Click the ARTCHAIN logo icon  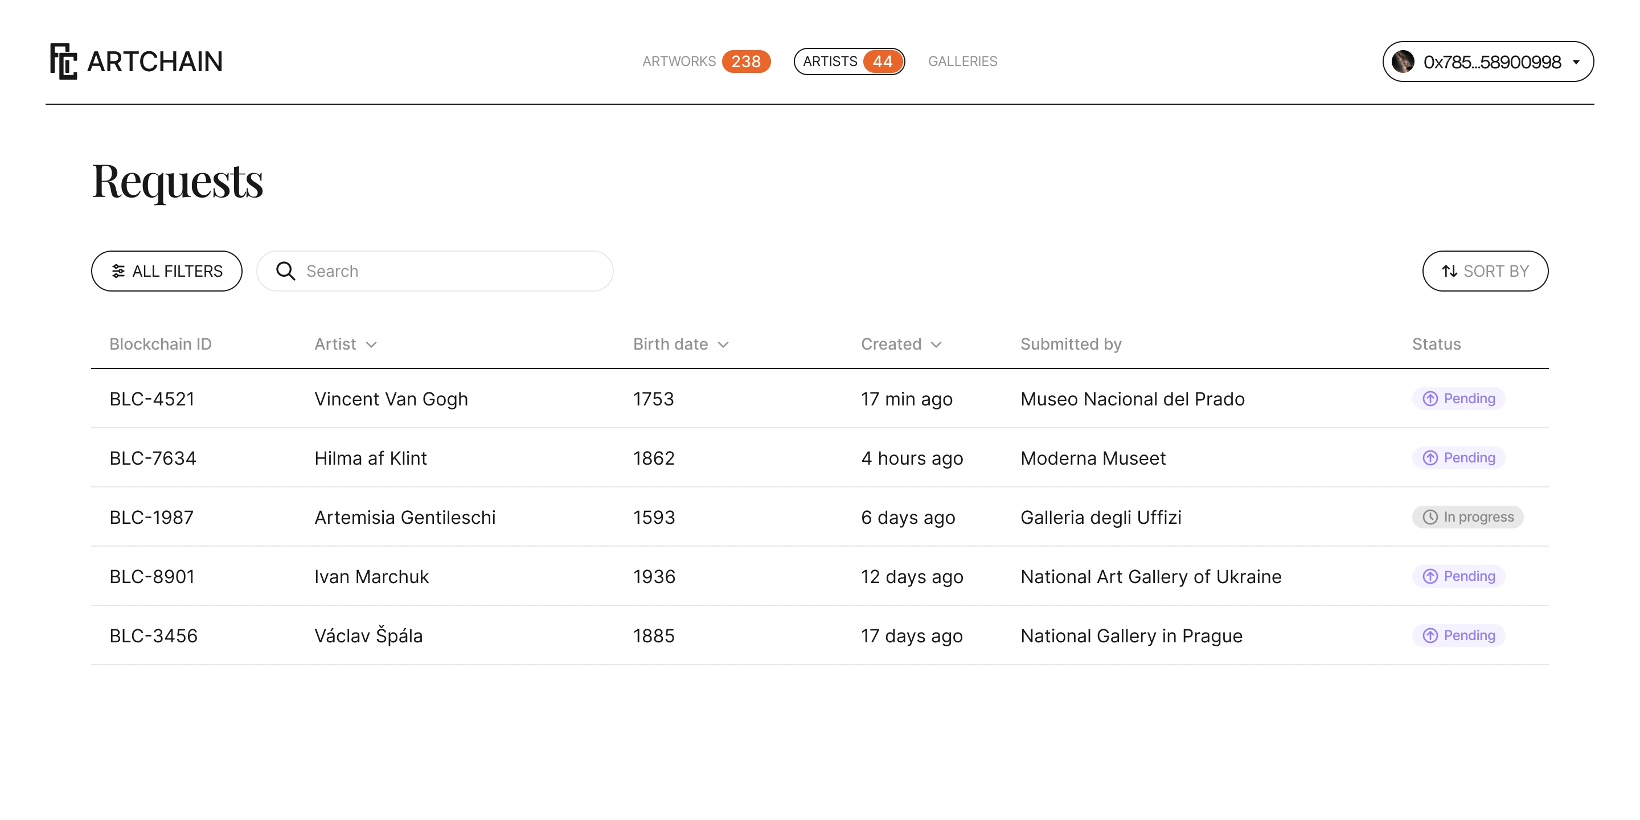pos(64,61)
